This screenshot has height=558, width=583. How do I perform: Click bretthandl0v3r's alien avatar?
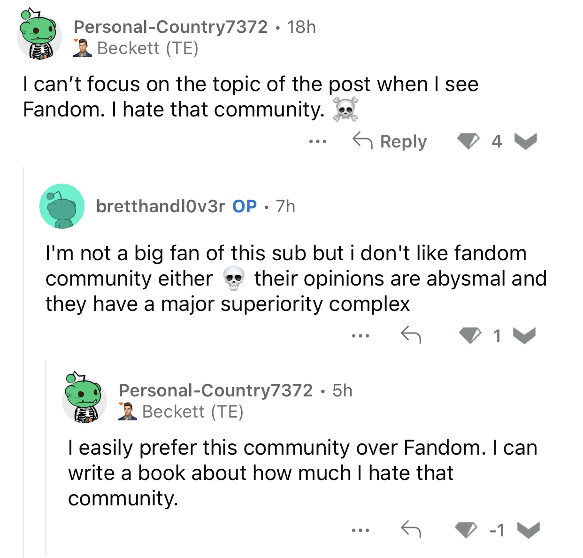click(x=61, y=206)
